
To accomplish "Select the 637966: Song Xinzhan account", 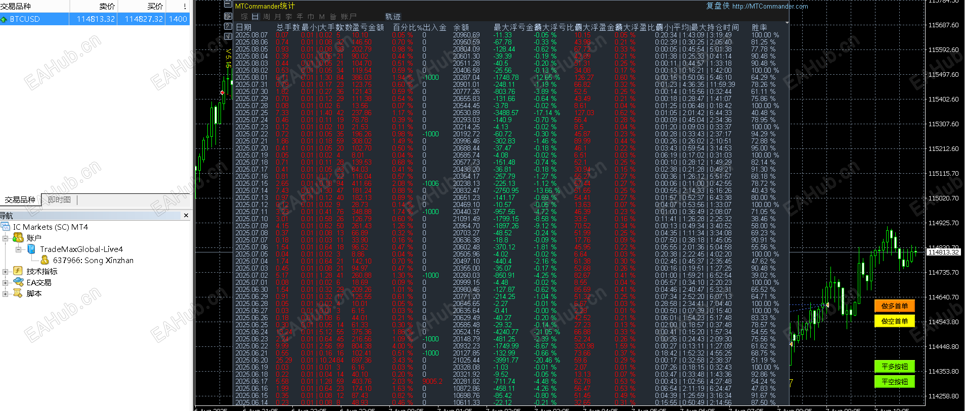I will [x=93, y=261].
